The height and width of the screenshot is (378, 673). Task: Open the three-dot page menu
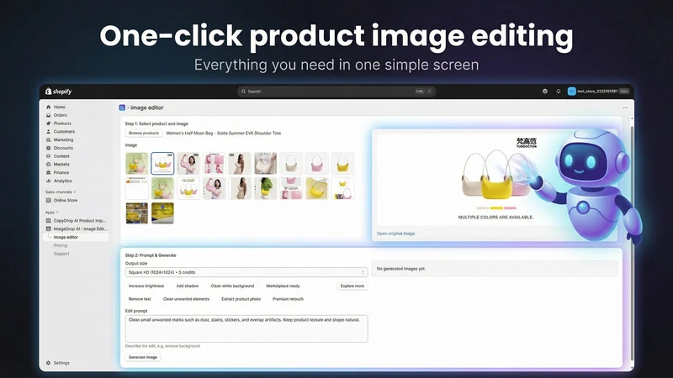pyautogui.click(x=625, y=108)
